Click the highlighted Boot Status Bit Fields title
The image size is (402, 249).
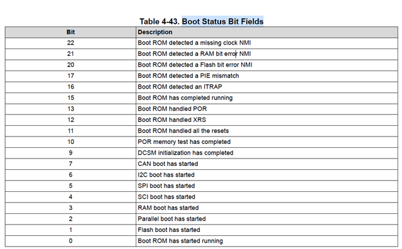tap(222, 21)
